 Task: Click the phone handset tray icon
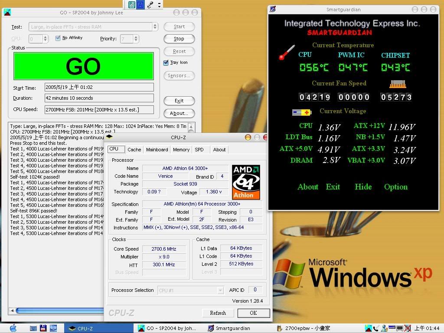(x=376, y=329)
